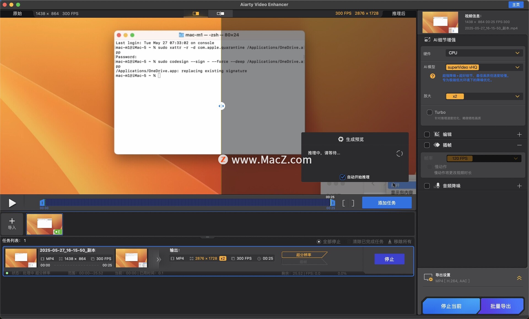Click the 推理后 after-inference label tab

point(398,13)
